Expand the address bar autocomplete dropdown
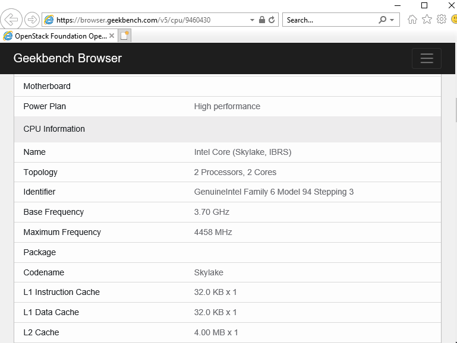Image resolution: width=457 pixels, height=343 pixels. [253, 20]
